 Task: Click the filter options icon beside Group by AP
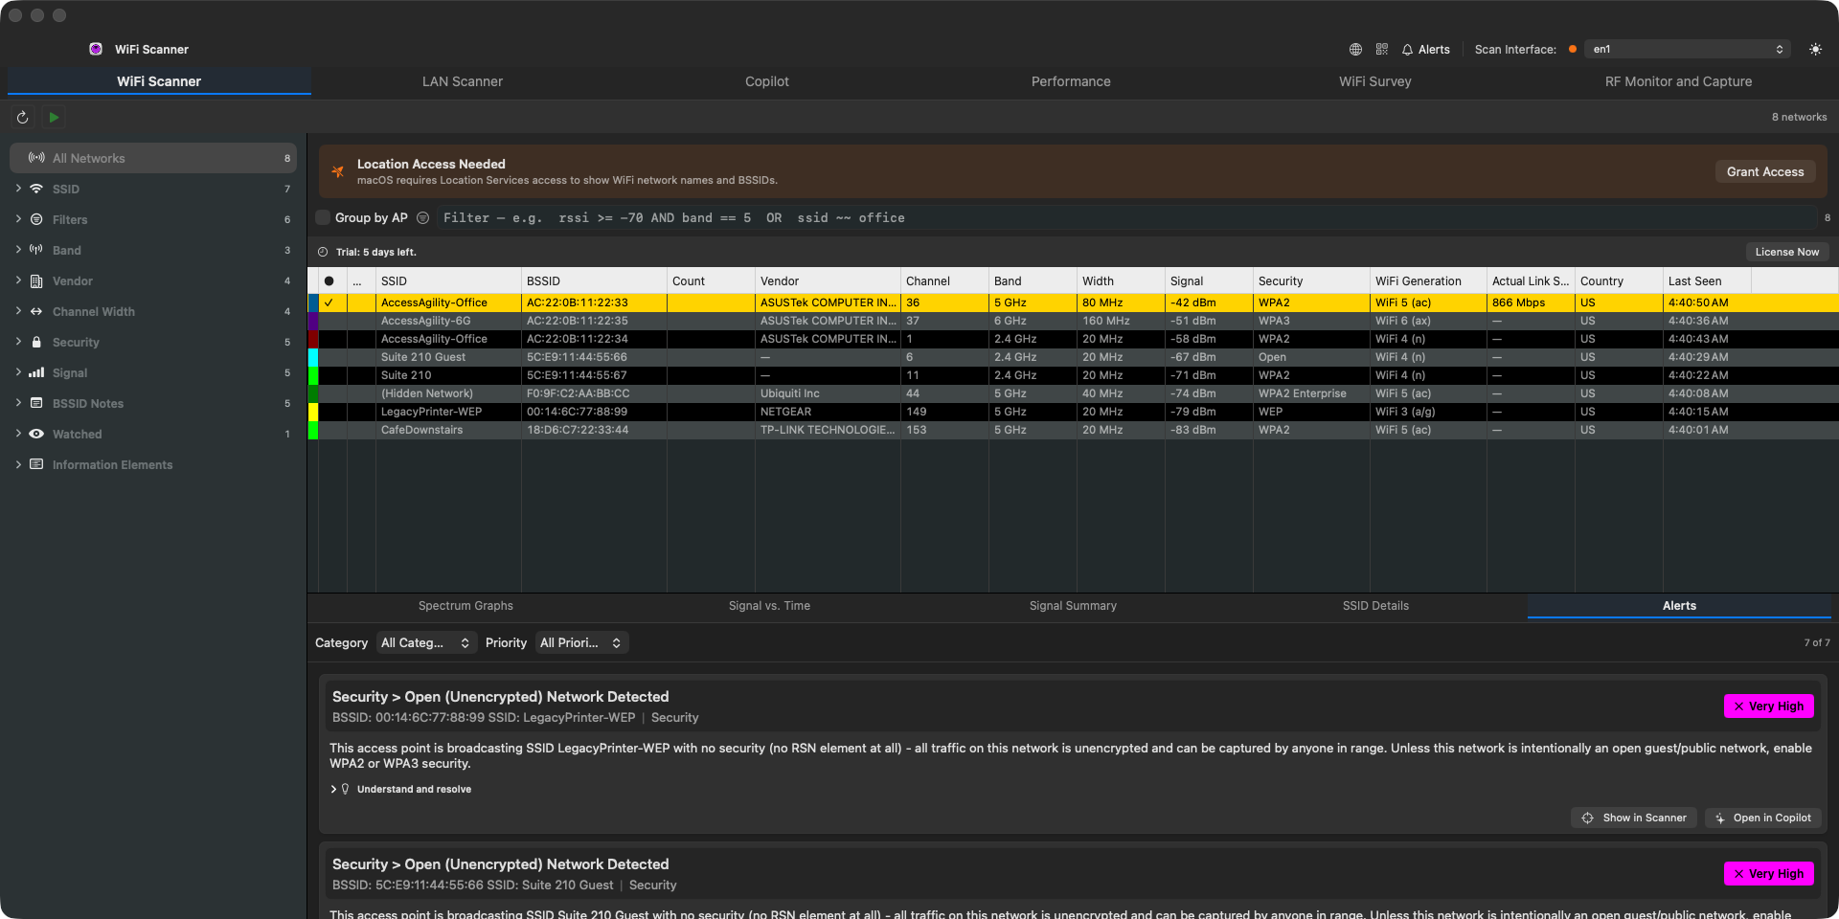click(x=422, y=217)
